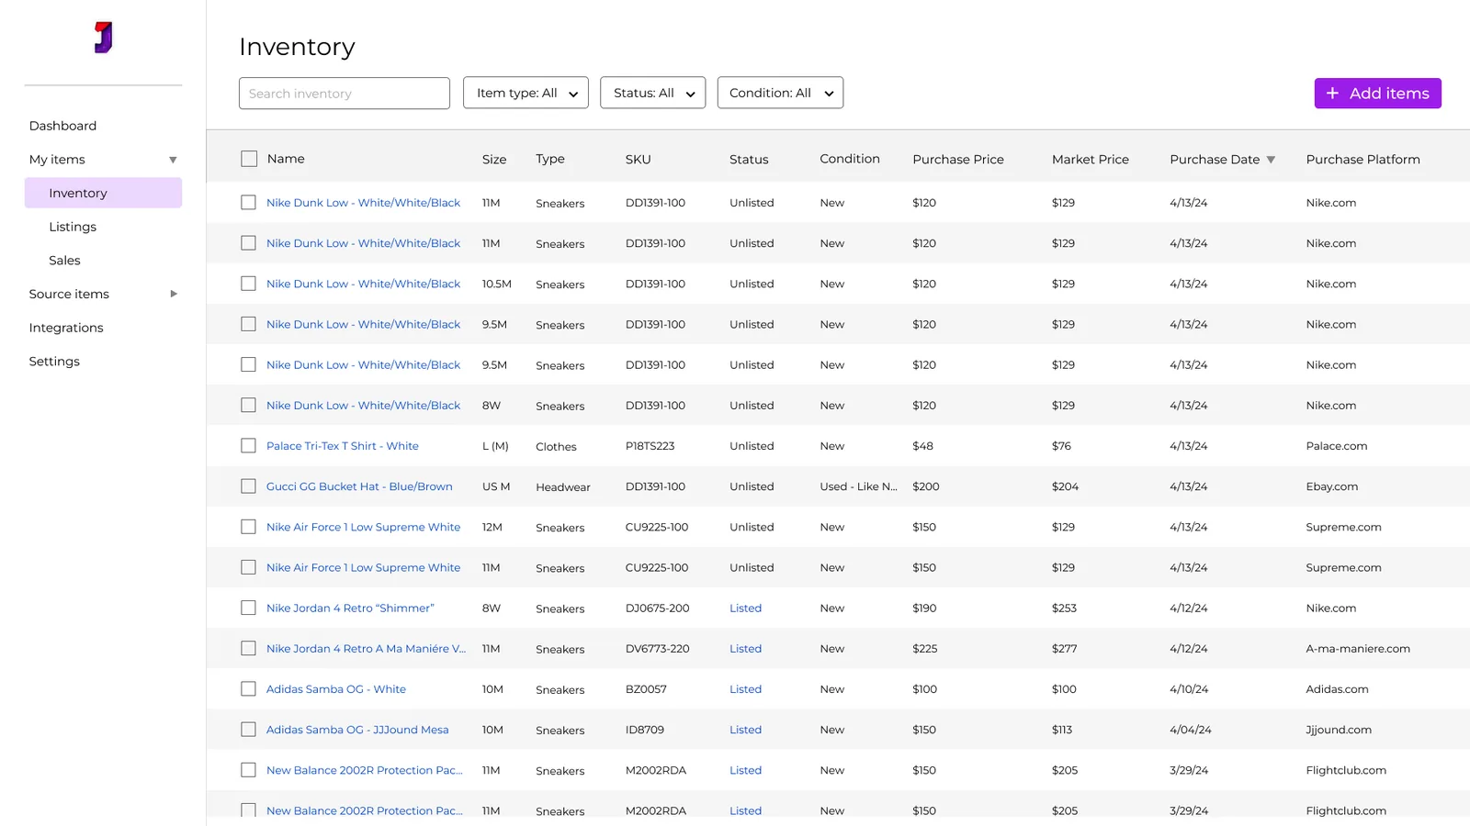Expand the Source items arrow in the sidebar
This screenshot has height=826, width=1470.
pyautogui.click(x=174, y=294)
